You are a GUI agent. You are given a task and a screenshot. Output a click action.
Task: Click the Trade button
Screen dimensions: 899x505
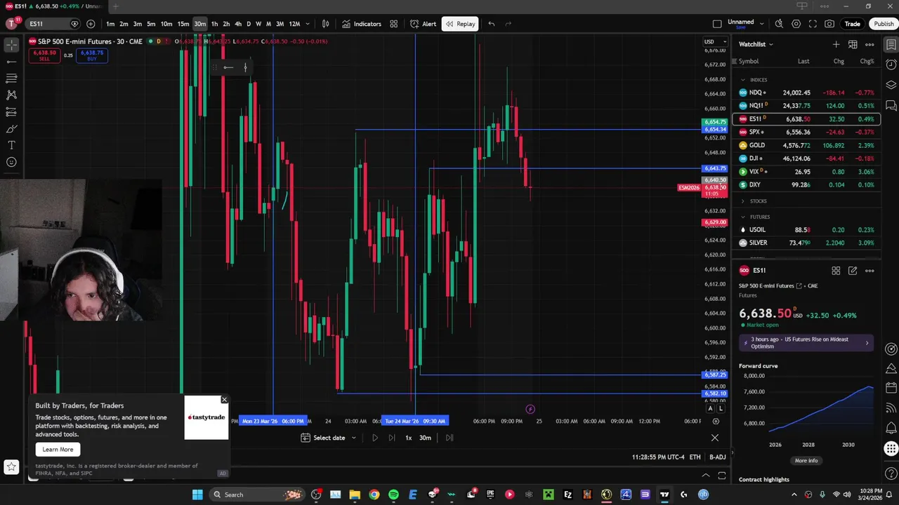pos(852,24)
